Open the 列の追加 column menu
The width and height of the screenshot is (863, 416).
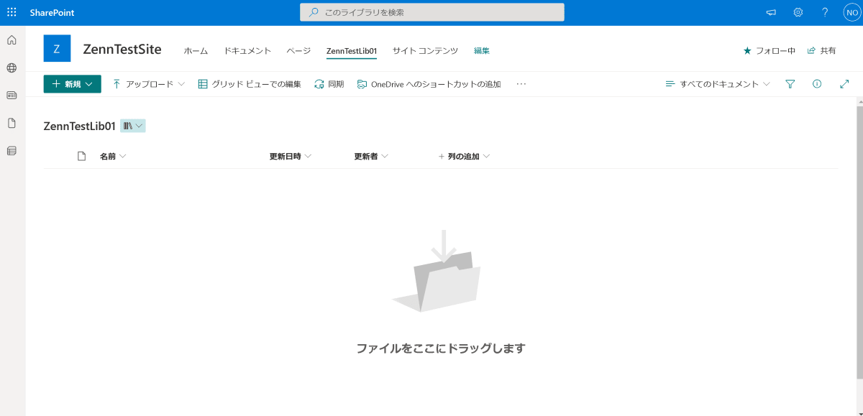465,156
